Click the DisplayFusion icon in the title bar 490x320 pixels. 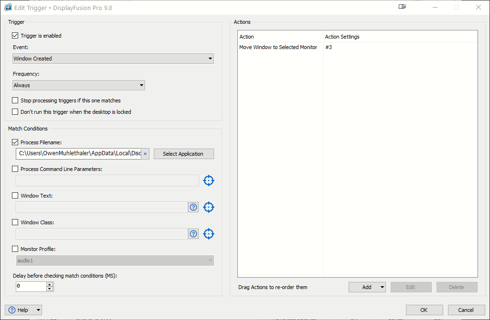8,8
